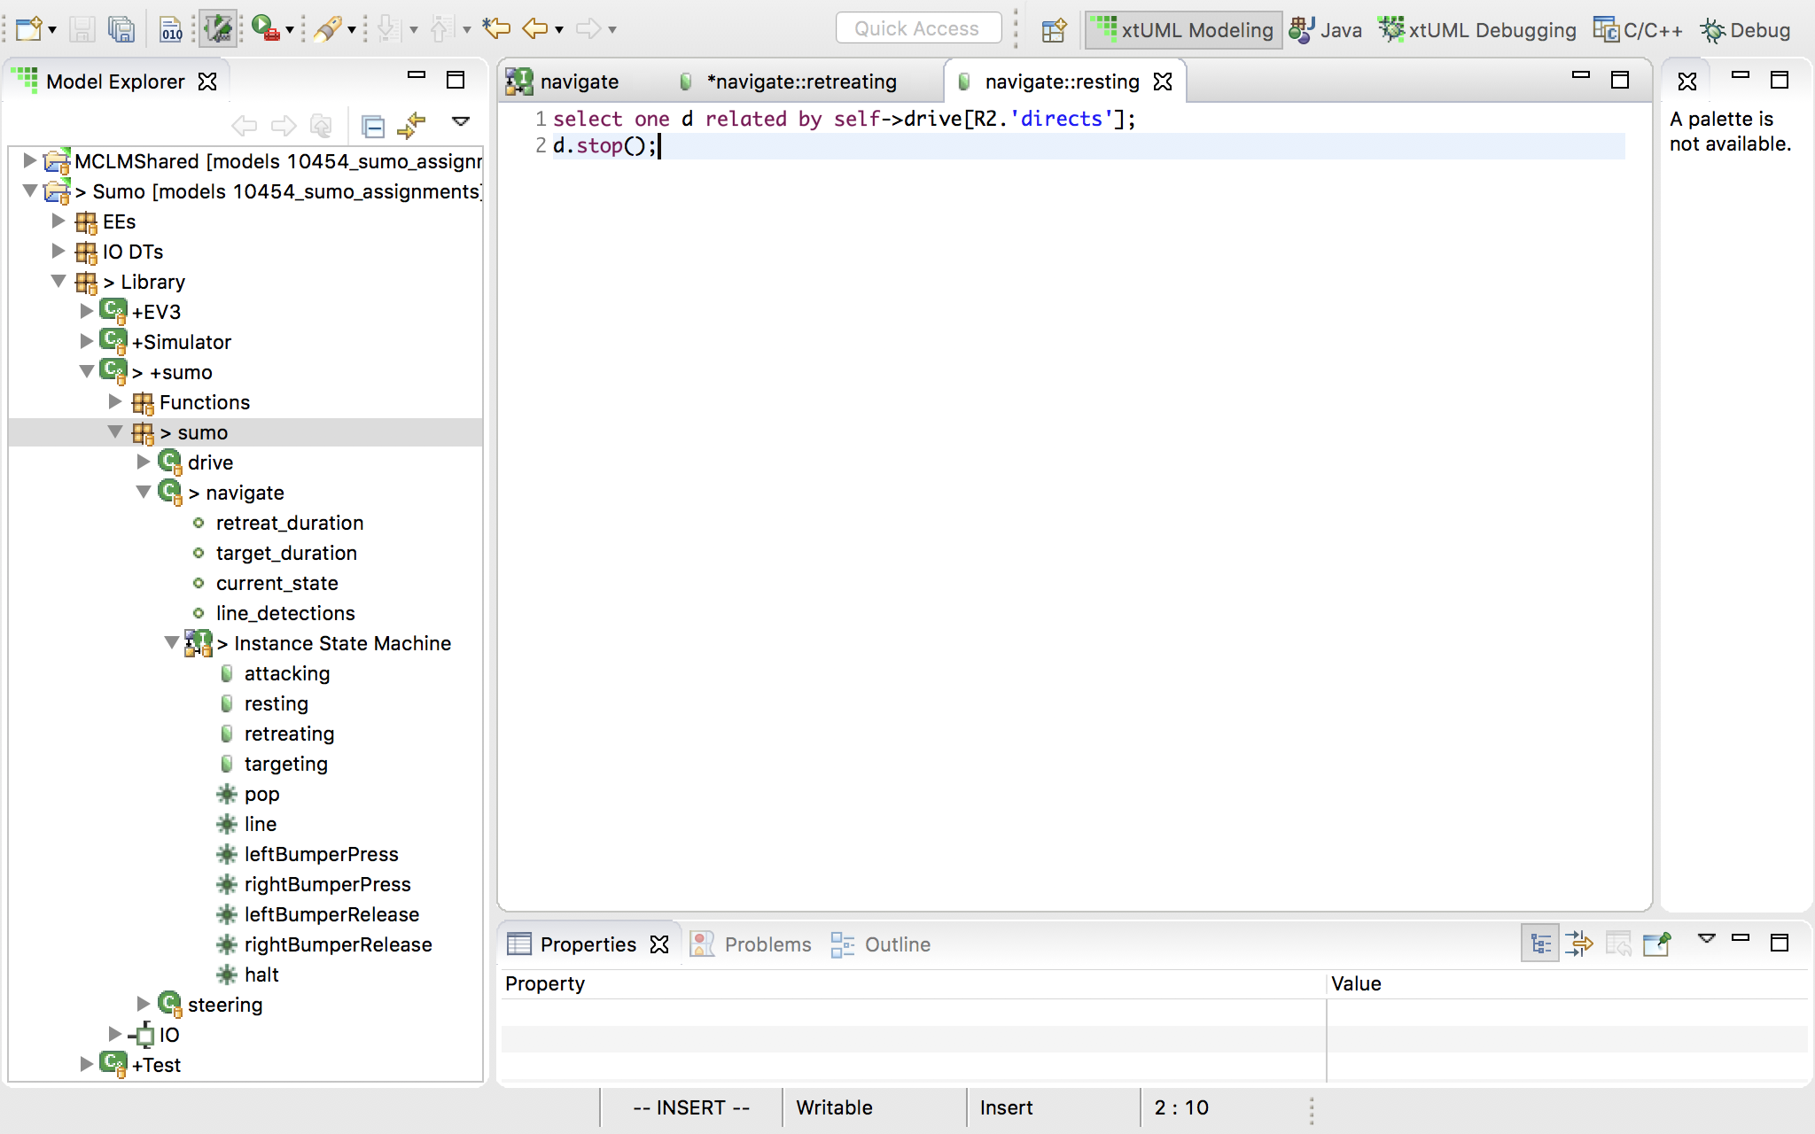1815x1134 pixels.
Task: Click the Open Perspective icon
Action: 1054,30
